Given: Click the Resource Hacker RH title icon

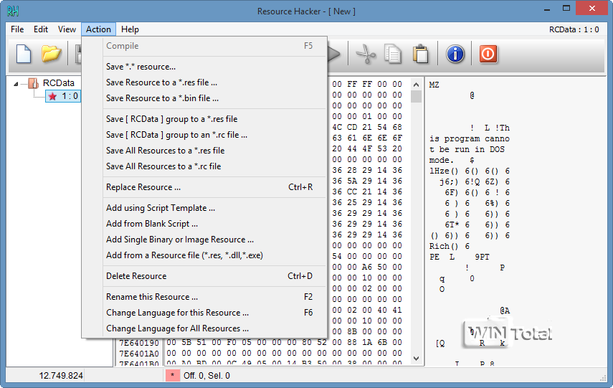Looking at the screenshot, I should (x=12, y=11).
